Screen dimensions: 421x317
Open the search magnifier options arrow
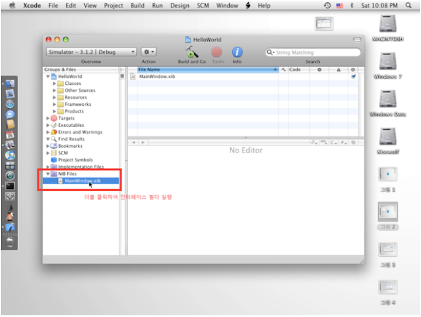270,53
